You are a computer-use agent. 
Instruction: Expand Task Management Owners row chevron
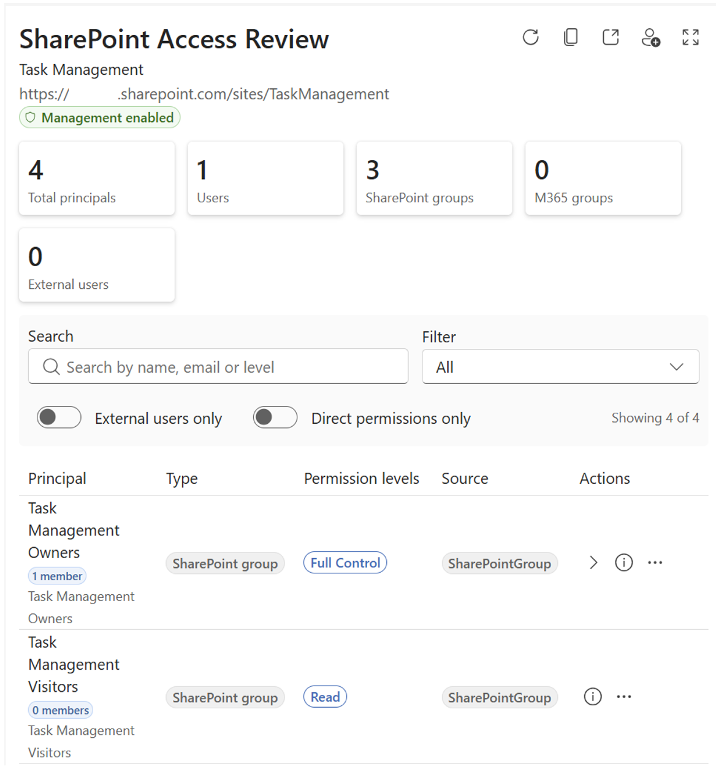coord(593,562)
